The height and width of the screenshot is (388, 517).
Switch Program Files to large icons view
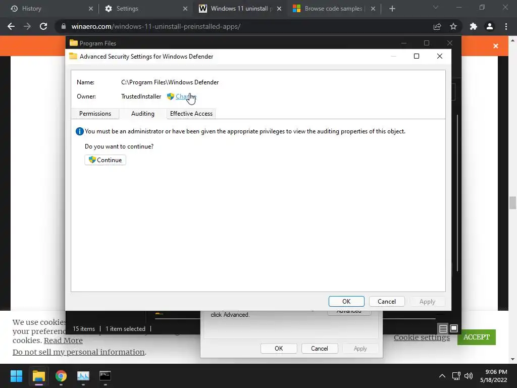coord(454,328)
